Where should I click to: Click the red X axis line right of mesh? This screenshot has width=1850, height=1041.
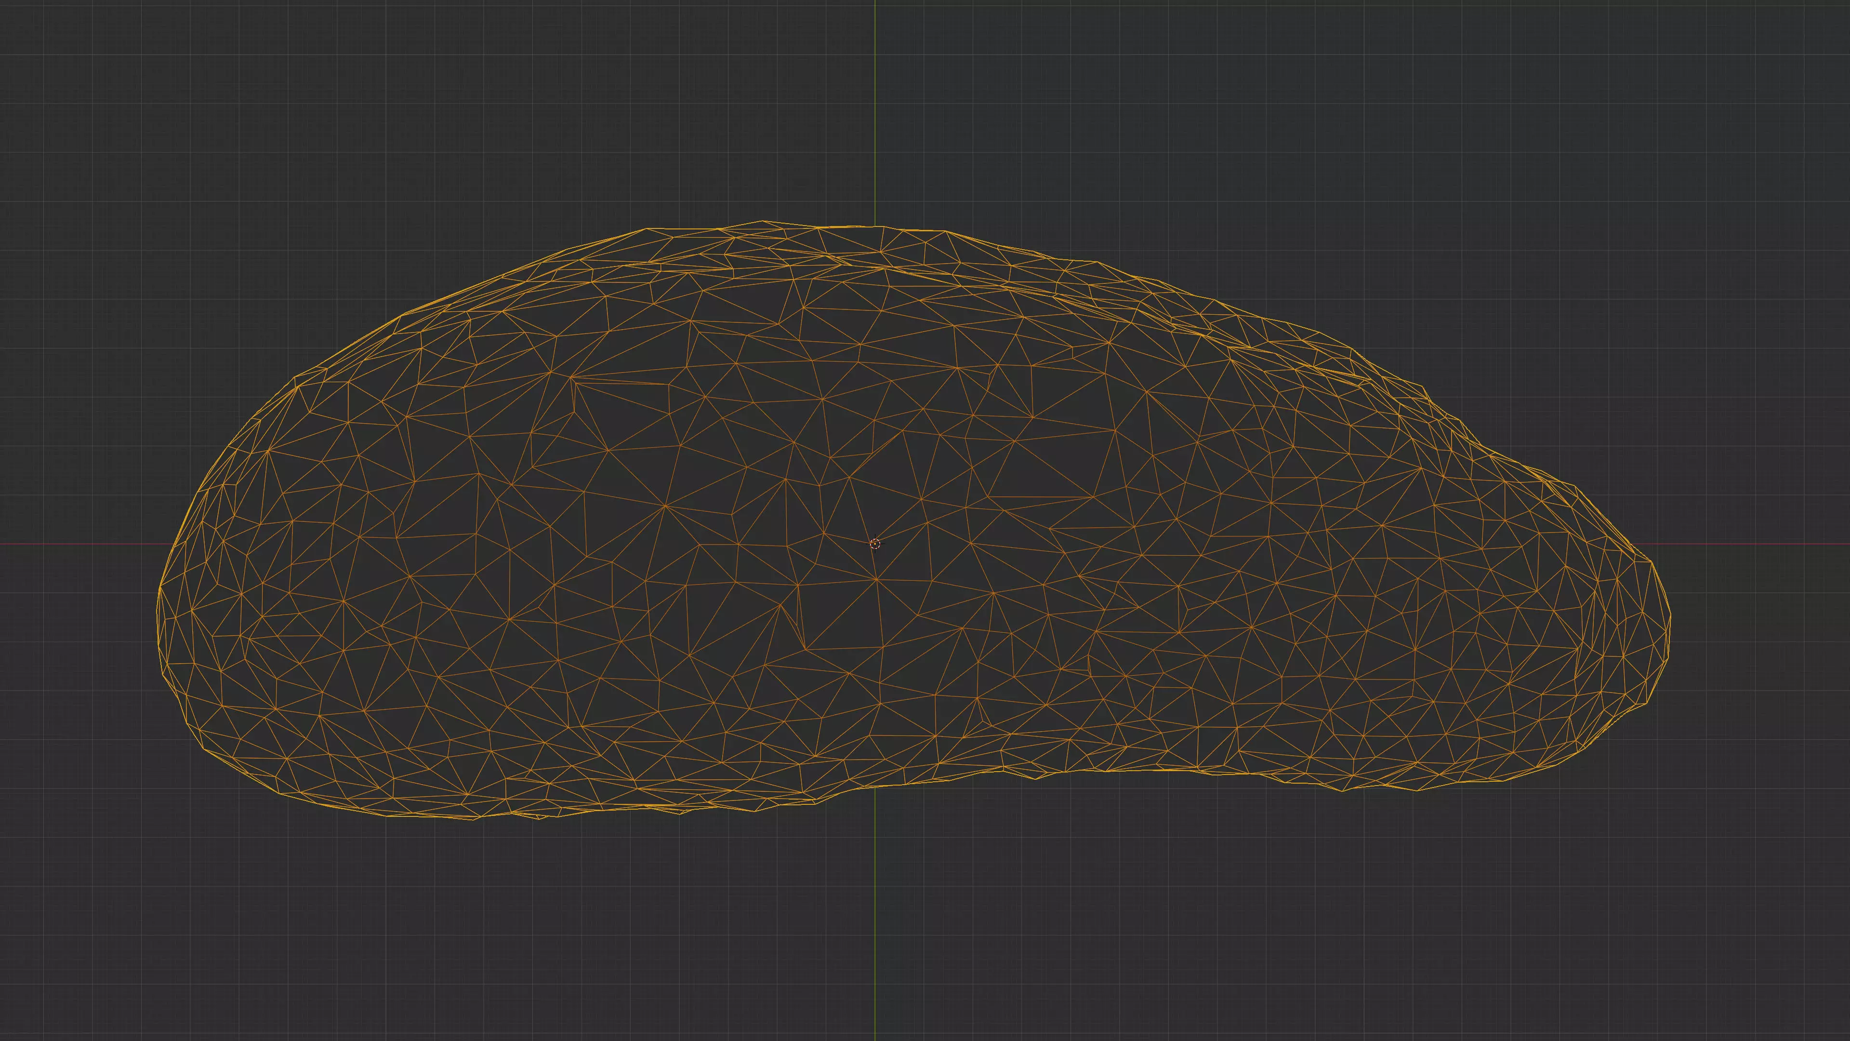[x=1759, y=544]
